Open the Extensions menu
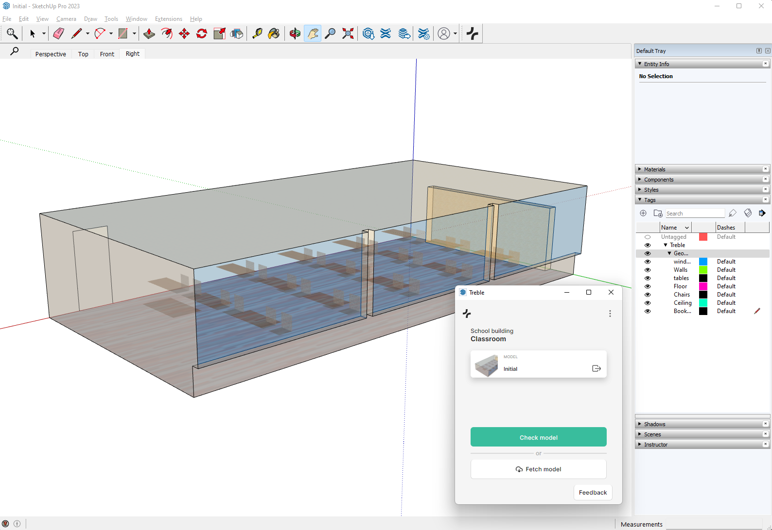The height and width of the screenshot is (530, 772). click(x=169, y=19)
